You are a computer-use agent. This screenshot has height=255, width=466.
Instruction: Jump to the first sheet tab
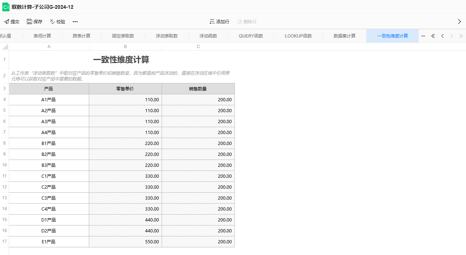(x=433, y=36)
